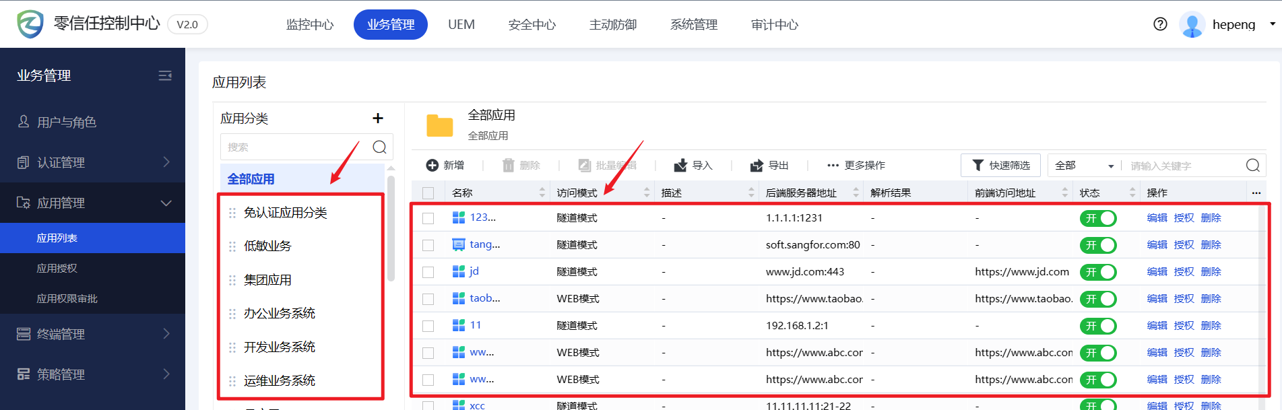Click the 导入 import icon
The height and width of the screenshot is (410, 1282).
click(x=681, y=166)
